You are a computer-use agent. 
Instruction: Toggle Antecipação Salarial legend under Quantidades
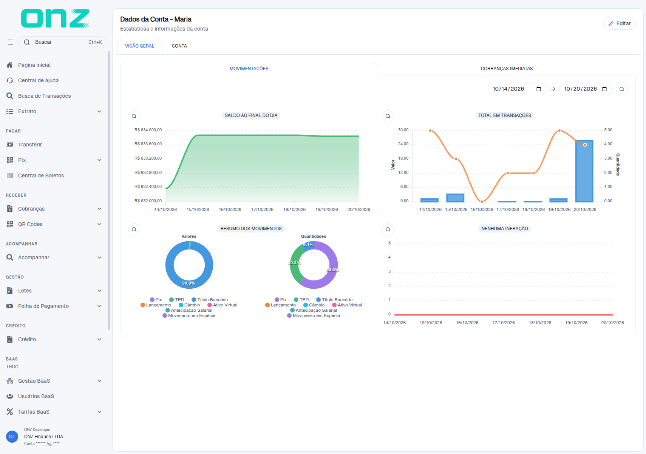point(314,310)
